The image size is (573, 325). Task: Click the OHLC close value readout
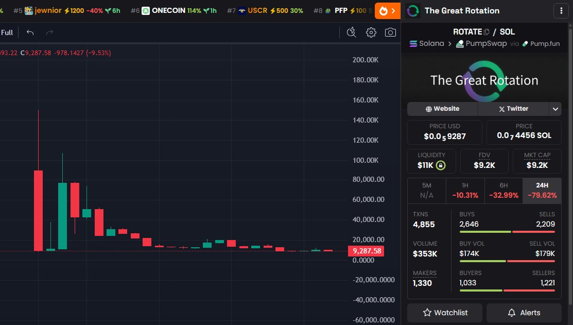36,53
